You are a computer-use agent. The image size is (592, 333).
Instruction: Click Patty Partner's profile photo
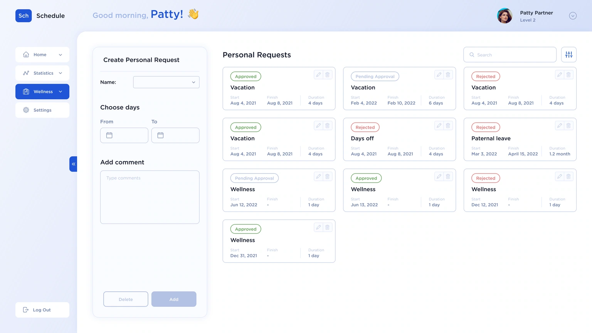[x=505, y=16]
